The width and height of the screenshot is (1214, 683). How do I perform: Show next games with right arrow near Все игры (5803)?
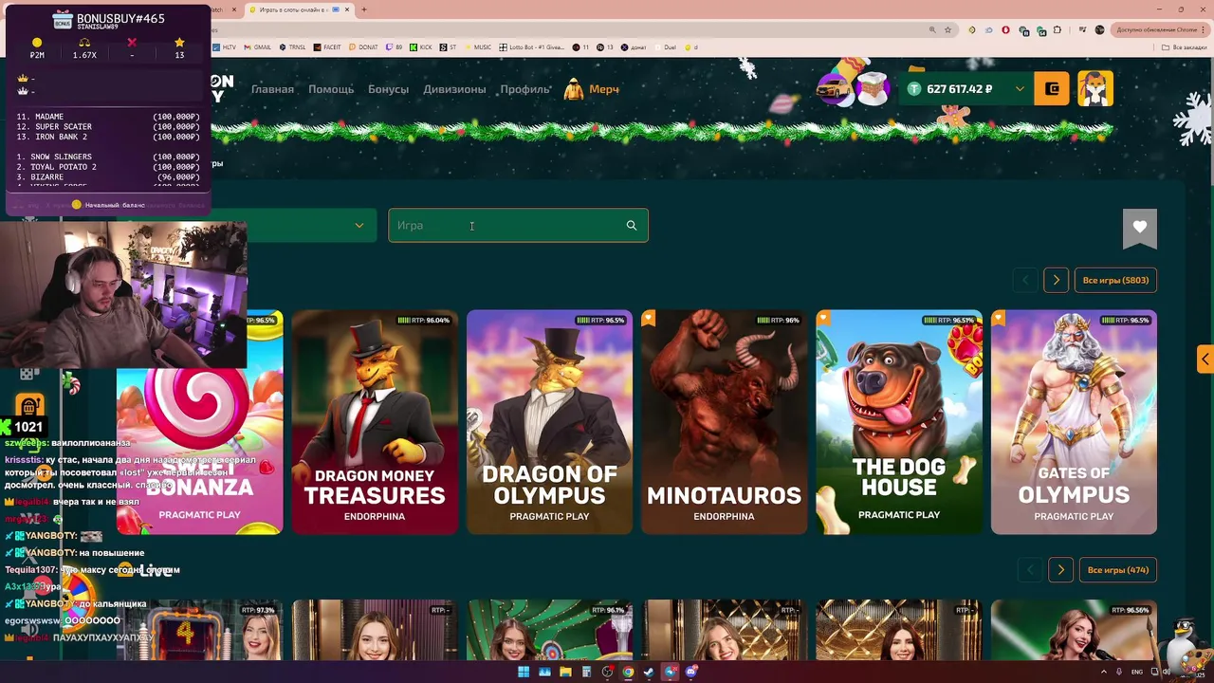click(1056, 280)
